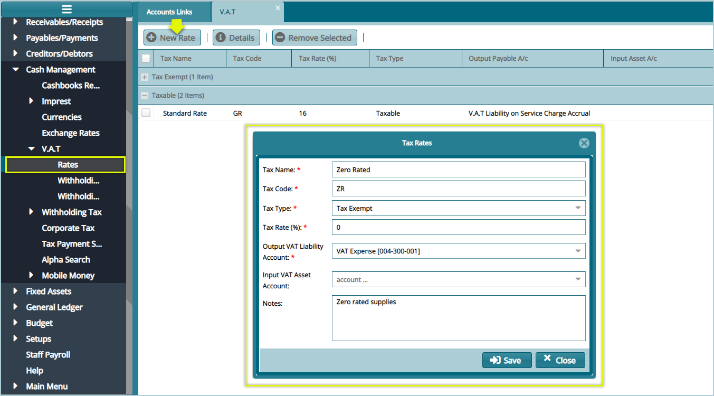The width and height of the screenshot is (714, 396).
Task: Expand the Imprest submenu
Action: [x=31, y=101]
